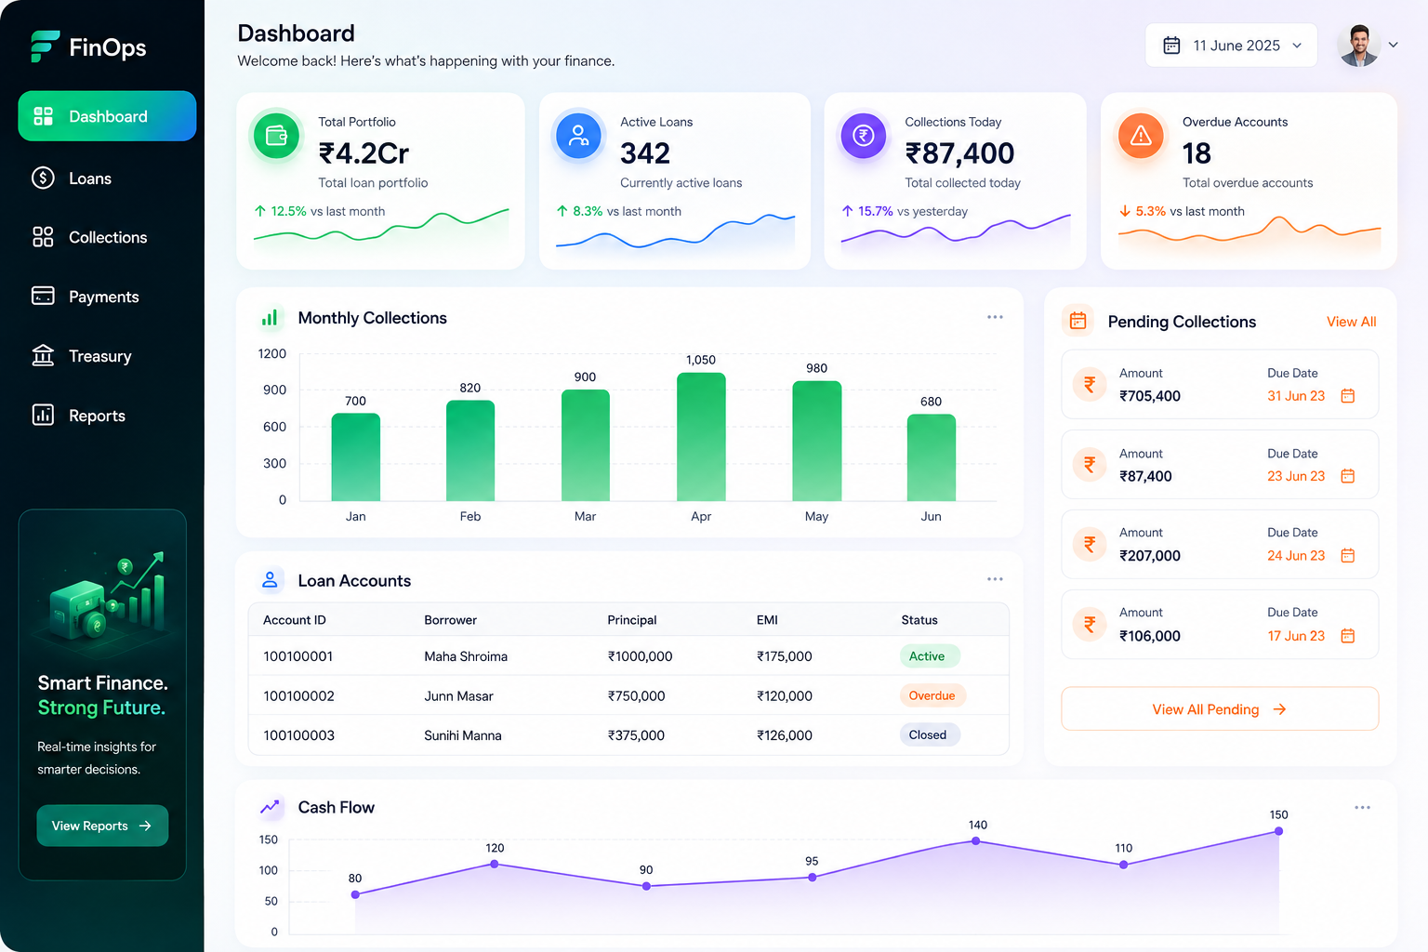The height and width of the screenshot is (952, 1428).
Task: Click calendar icon next to 17 Jun 23
Action: click(1348, 636)
